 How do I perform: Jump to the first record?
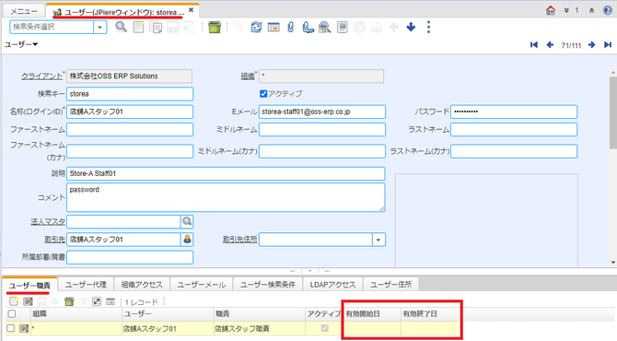(534, 45)
